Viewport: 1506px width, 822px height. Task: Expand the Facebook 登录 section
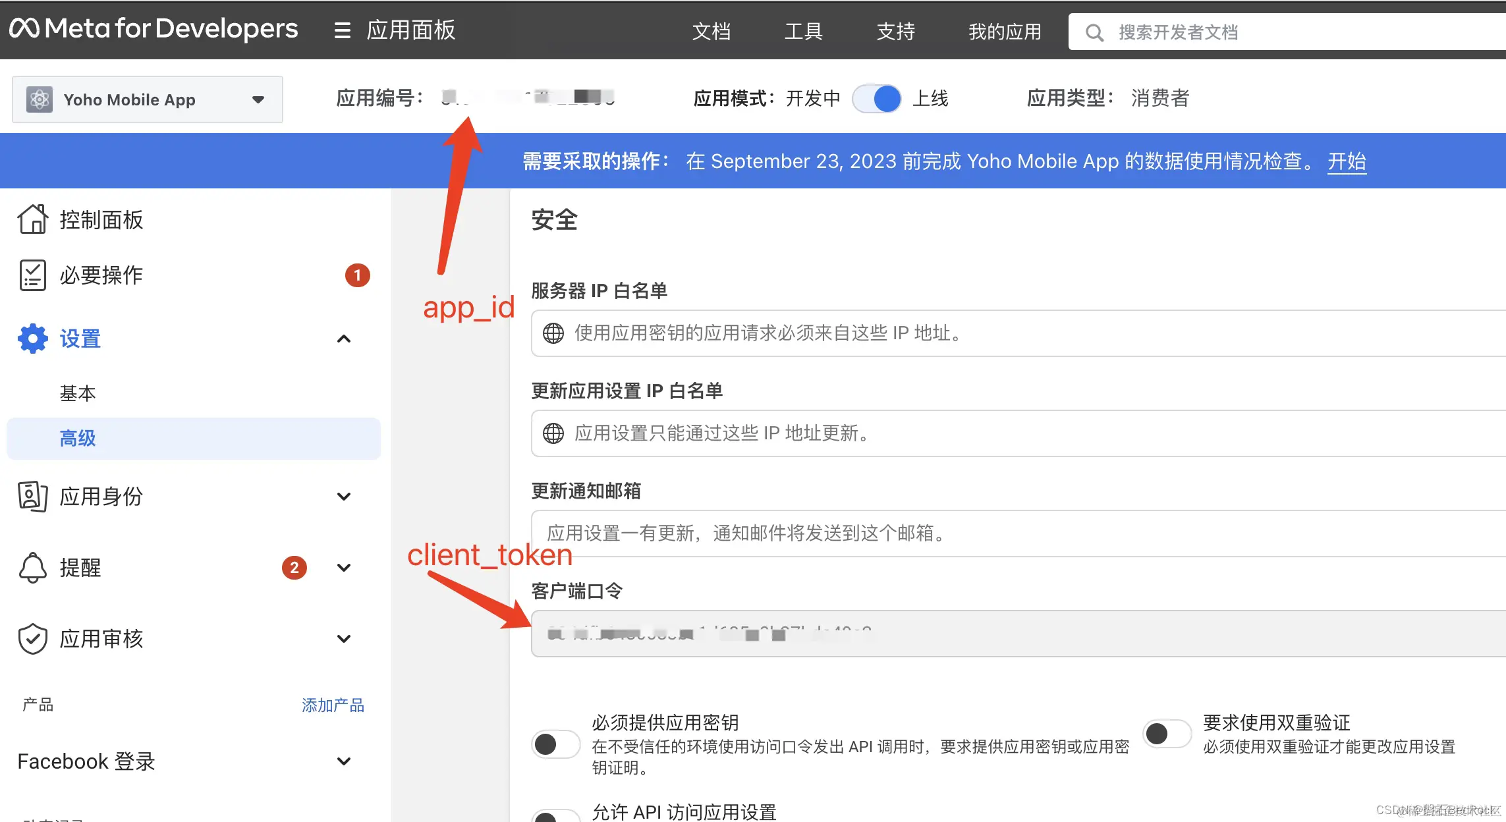343,761
